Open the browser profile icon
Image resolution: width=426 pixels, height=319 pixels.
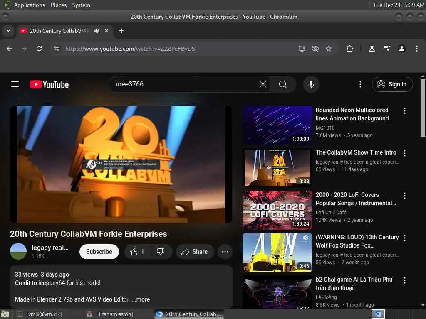click(402, 49)
